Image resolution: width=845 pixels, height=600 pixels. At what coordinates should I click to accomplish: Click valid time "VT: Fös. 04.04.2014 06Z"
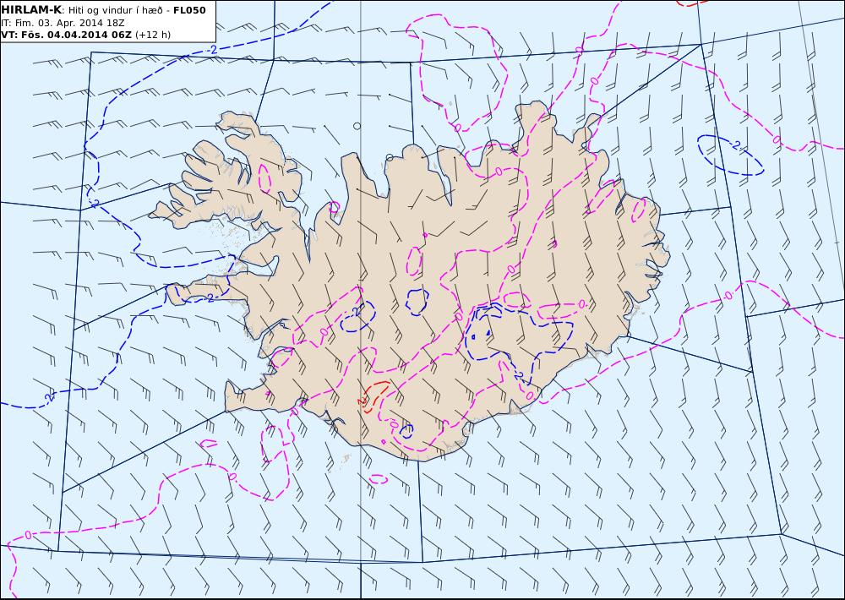[66, 35]
